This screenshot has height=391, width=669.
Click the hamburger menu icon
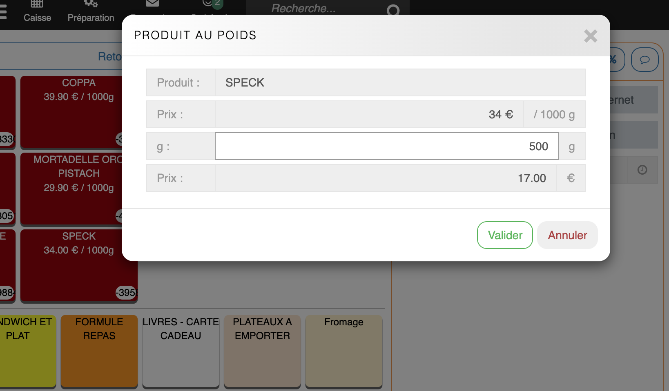[x=3, y=12]
